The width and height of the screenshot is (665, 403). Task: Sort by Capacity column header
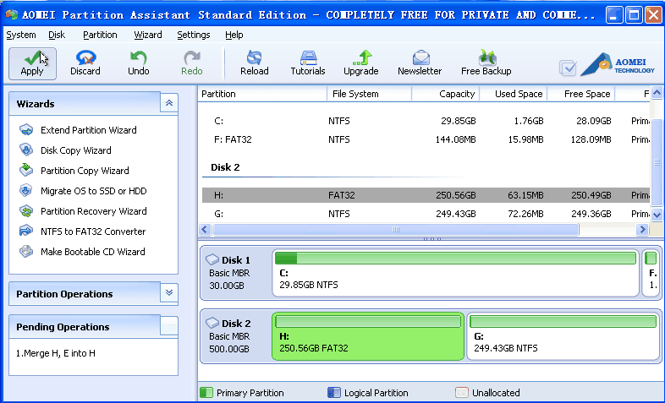[445, 94]
